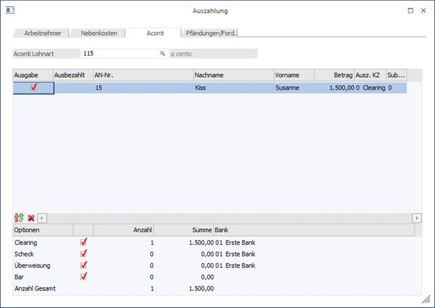Click the green-red refresh icon above options

click(18, 218)
